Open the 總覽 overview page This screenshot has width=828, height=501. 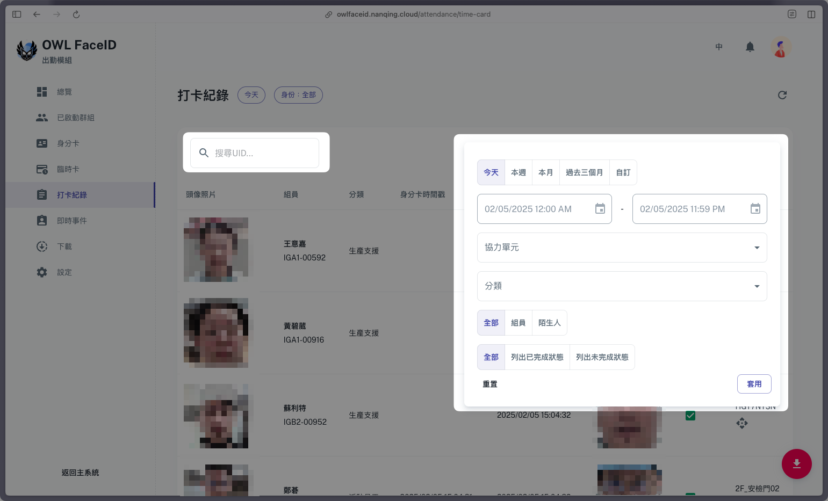click(x=64, y=91)
